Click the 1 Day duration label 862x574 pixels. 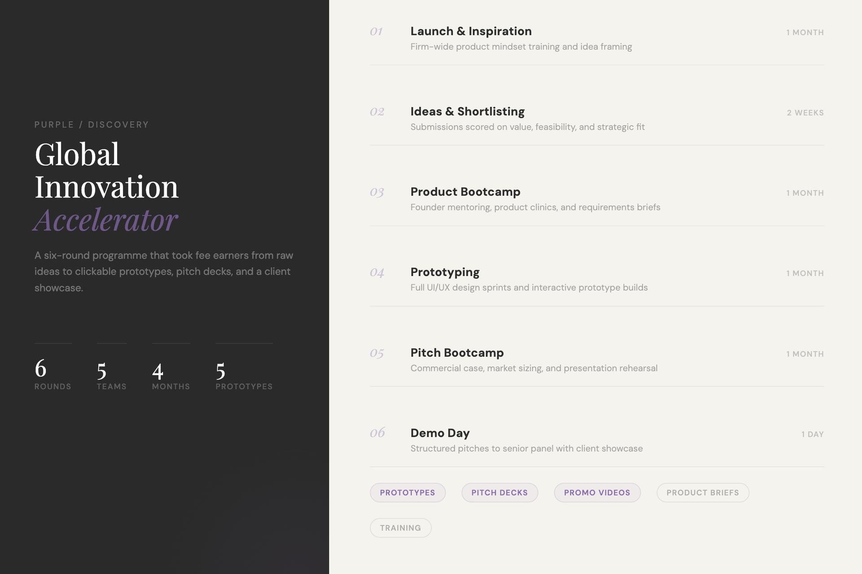click(812, 434)
